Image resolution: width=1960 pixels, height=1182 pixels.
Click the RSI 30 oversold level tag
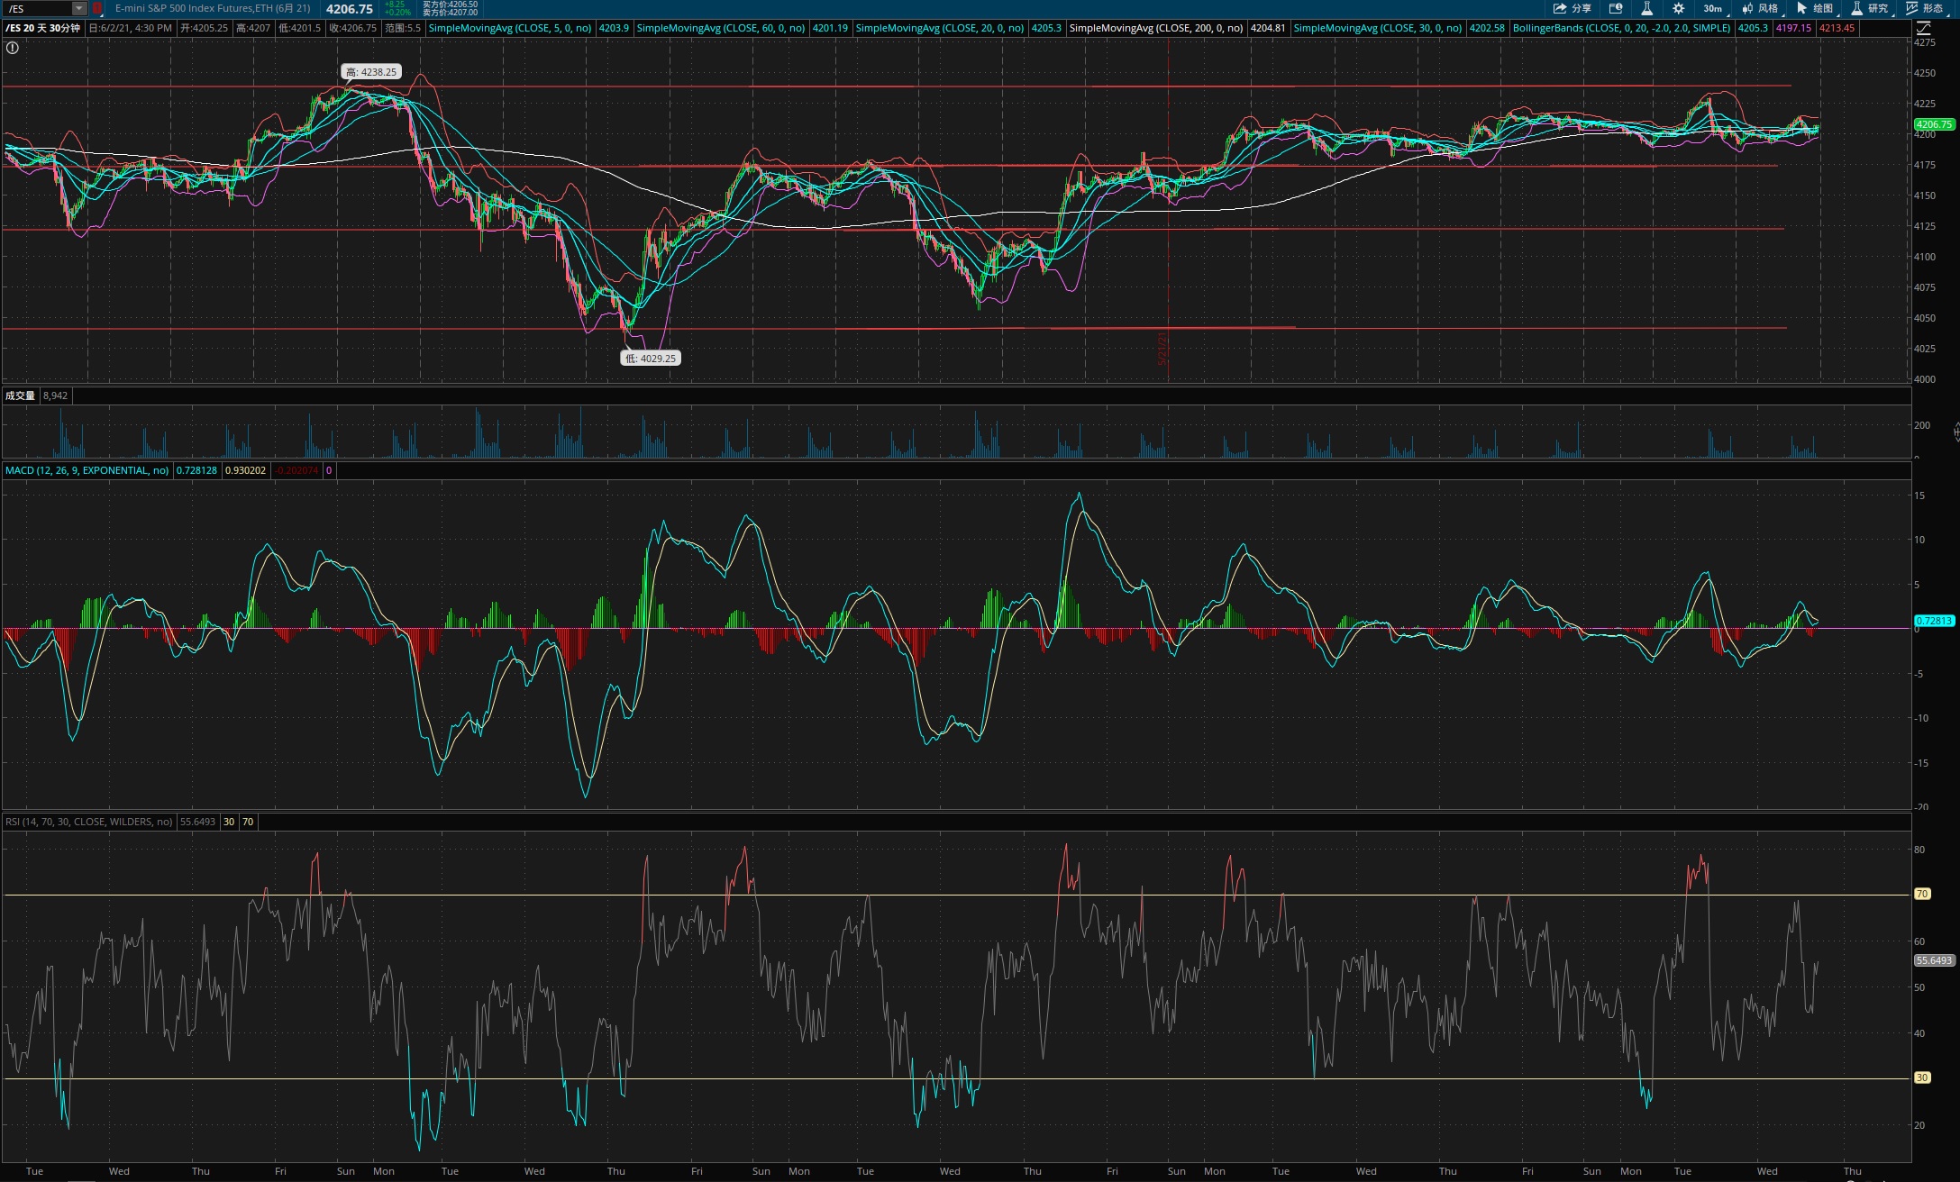coord(1922,1077)
